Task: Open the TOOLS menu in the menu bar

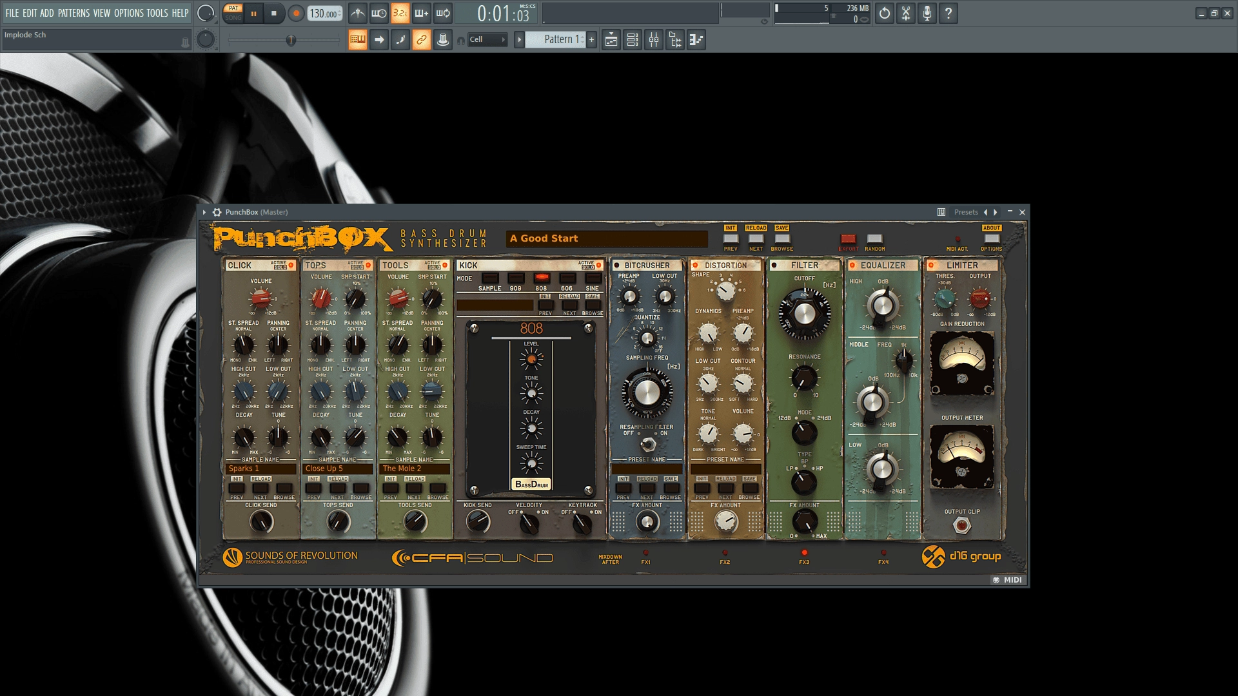Action: click(157, 13)
